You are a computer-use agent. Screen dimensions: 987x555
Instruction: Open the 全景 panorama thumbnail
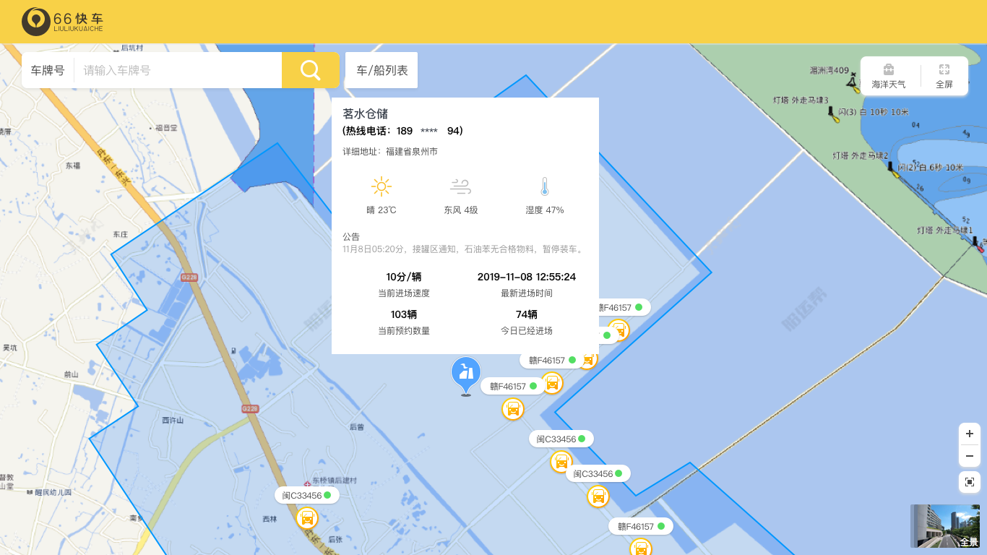[x=944, y=525]
